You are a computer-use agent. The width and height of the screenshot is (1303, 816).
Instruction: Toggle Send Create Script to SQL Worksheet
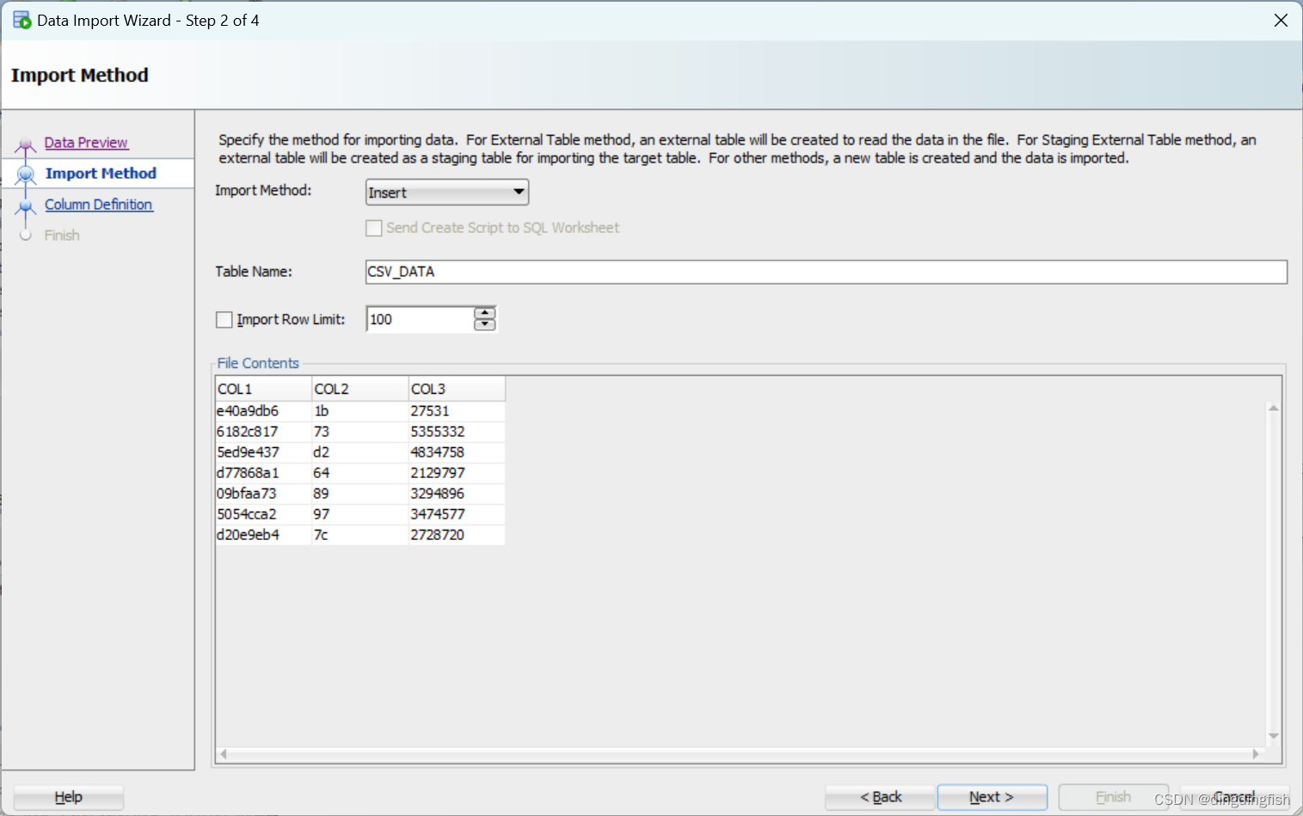tap(373, 228)
